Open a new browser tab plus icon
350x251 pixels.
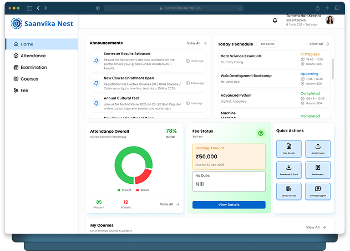coord(327,8)
